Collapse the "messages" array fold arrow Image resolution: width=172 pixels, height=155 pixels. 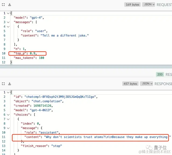tap(8, 22)
